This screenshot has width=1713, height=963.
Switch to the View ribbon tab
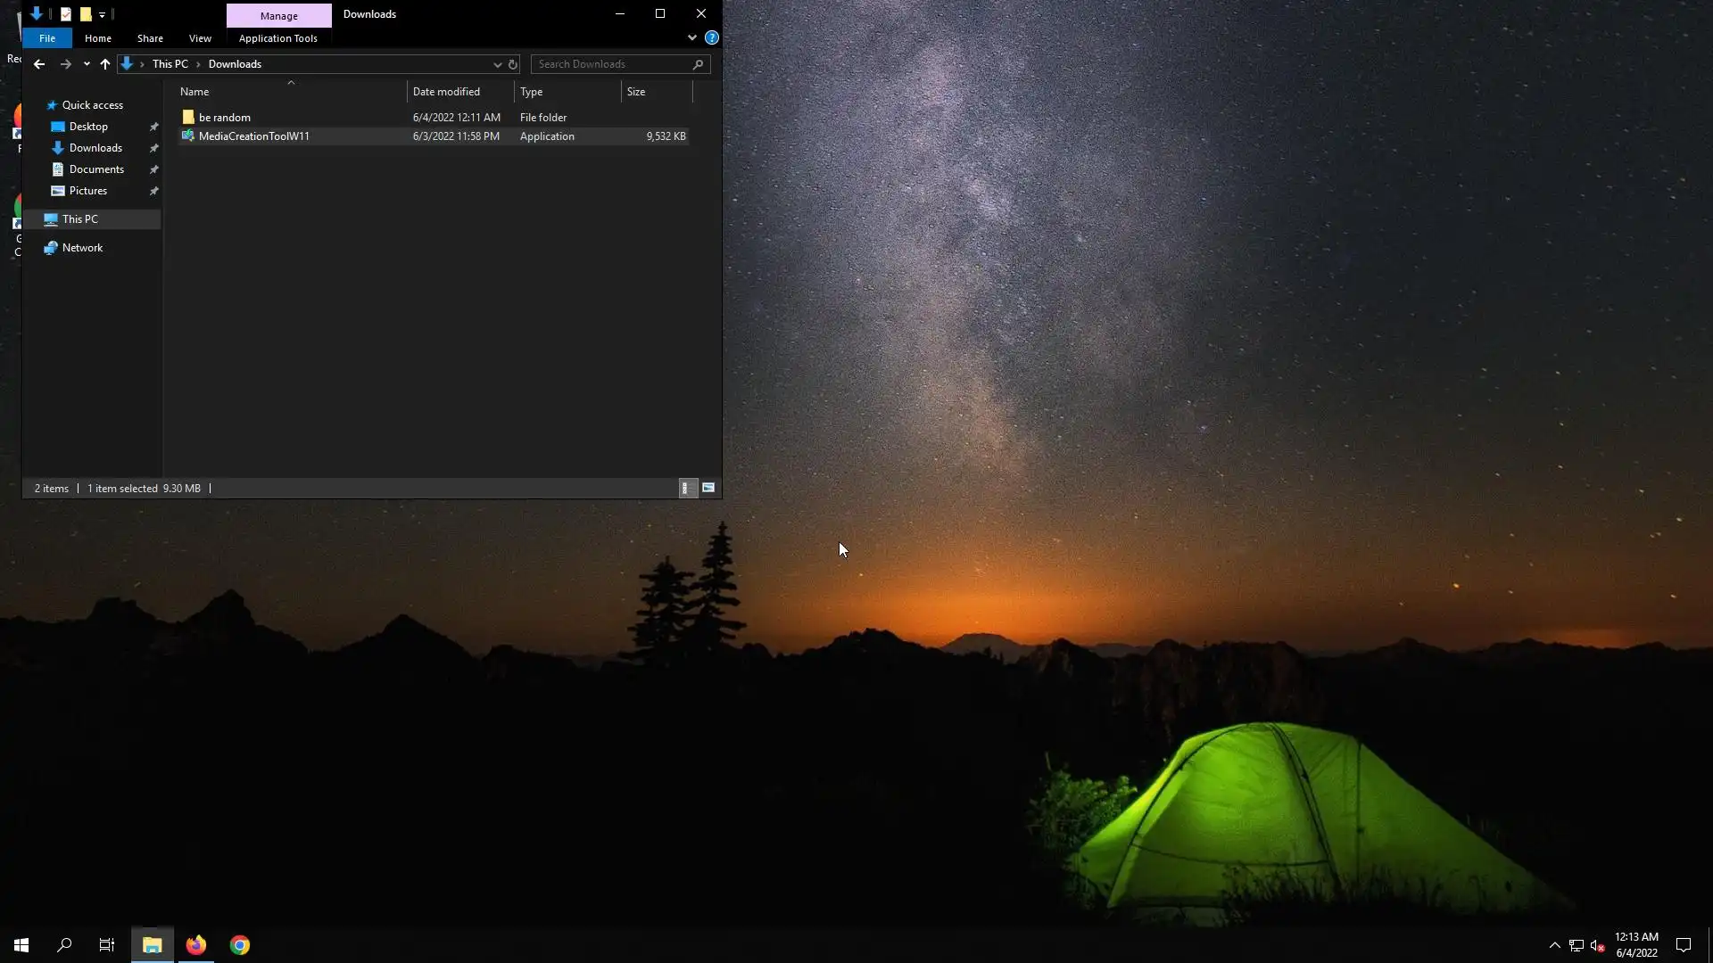pos(200,38)
